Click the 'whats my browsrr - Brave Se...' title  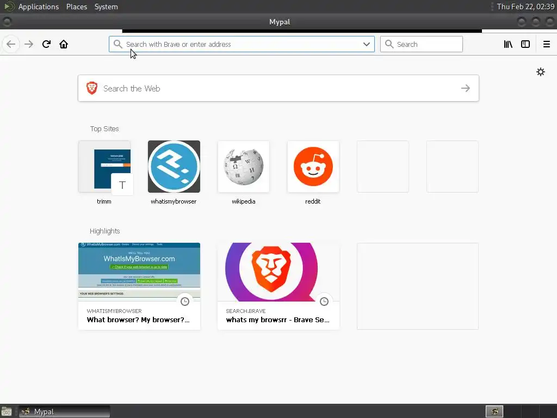pyautogui.click(x=278, y=319)
